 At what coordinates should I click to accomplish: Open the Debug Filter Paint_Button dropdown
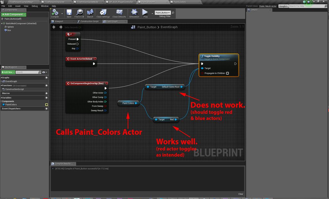pos(163,12)
